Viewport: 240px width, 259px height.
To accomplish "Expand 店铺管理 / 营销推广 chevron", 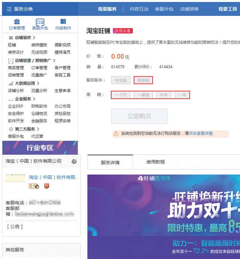I will click(x=54, y=61).
